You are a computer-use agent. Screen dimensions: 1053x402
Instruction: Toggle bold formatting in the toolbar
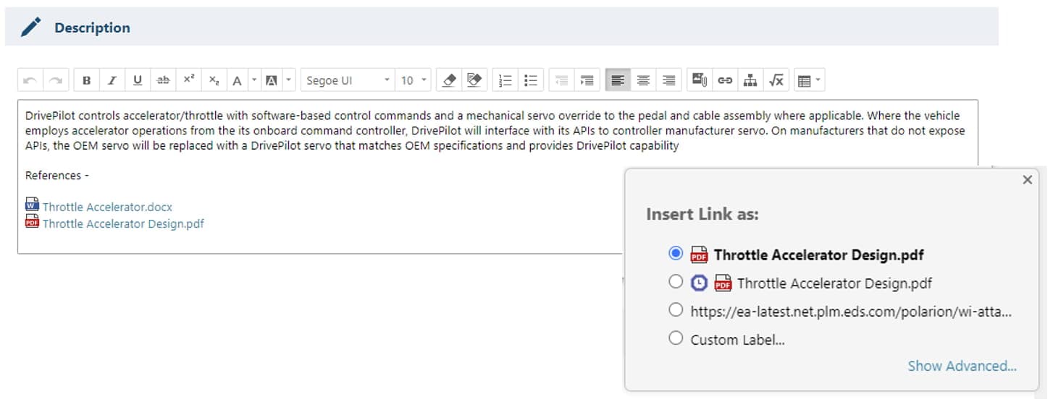pyautogui.click(x=86, y=81)
